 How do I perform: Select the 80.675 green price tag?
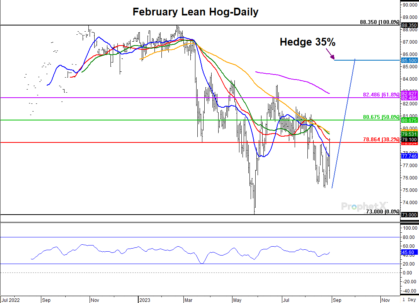point(409,120)
